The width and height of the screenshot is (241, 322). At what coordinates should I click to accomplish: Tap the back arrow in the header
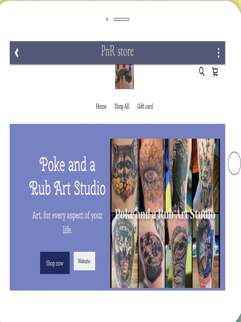(16, 53)
